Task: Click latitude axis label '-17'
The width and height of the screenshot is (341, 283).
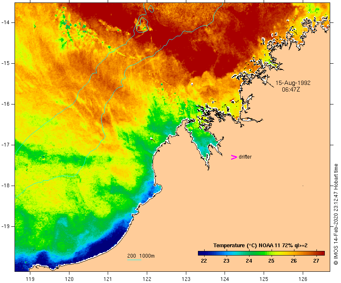Action: click(x=5, y=145)
